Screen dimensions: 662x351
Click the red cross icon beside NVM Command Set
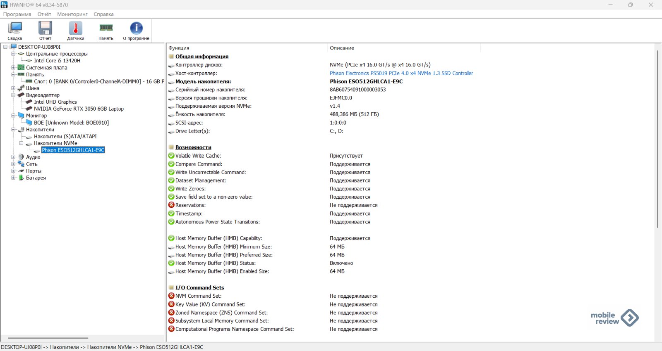coord(171,296)
